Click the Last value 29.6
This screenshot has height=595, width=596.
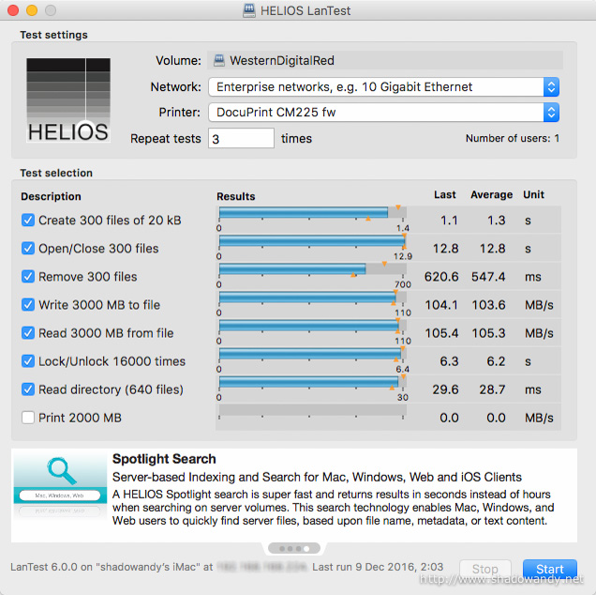[x=445, y=389]
